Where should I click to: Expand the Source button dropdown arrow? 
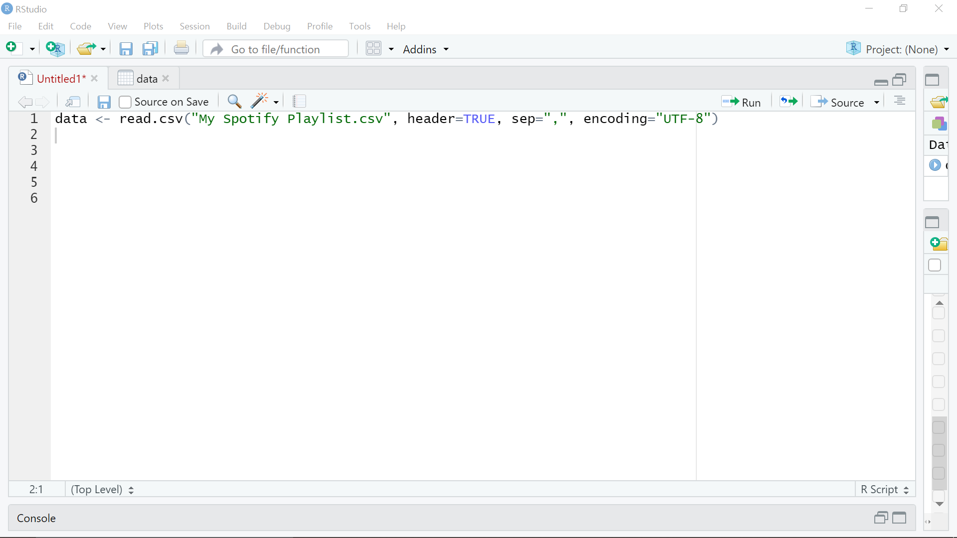(x=877, y=103)
